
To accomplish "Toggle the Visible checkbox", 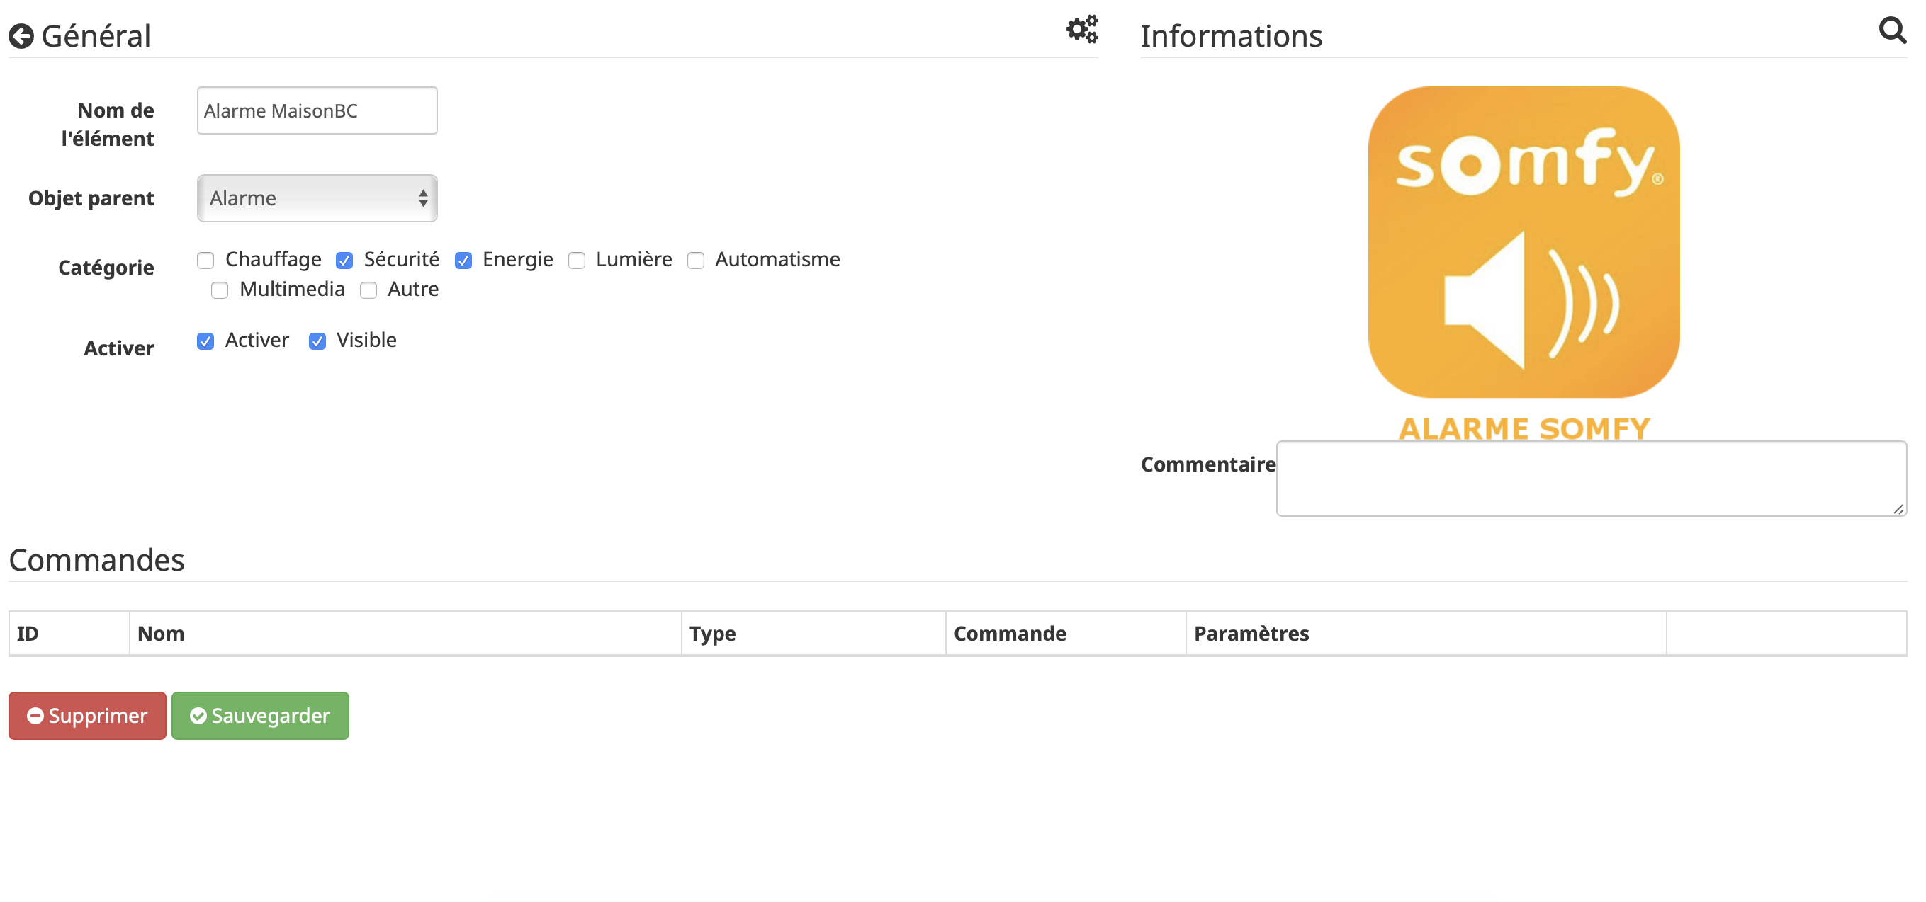I will point(317,341).
